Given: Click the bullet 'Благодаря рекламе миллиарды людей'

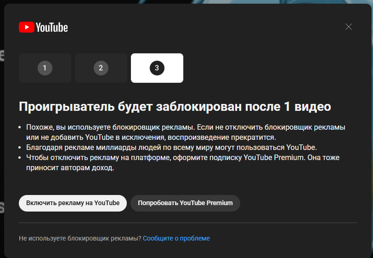Looking at the screenshot, I should click(x=171, y=148).
